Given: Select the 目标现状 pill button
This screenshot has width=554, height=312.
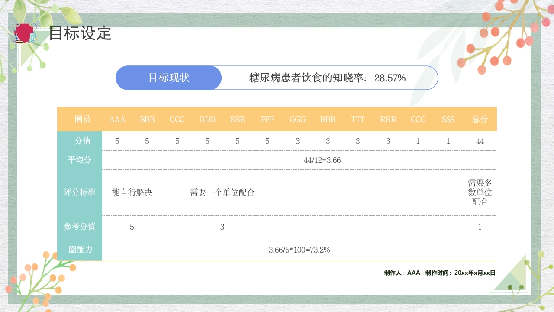Looking at the screenshot, I should 168,78.
